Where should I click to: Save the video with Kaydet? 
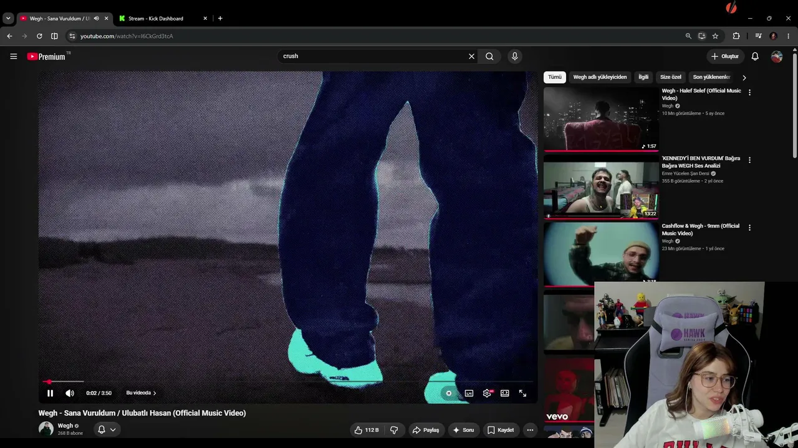pos(501,430)
